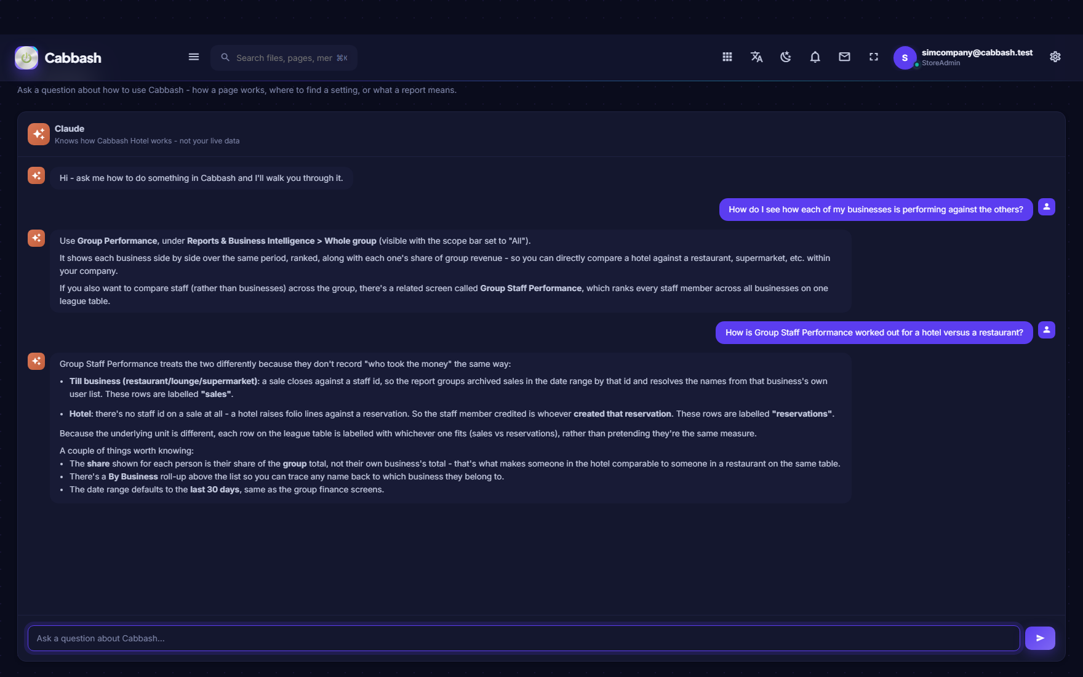This screenshot has height=677, width=1083.
Task: Focus the Ask a question about Cabbash input
Action: [524, 638]
